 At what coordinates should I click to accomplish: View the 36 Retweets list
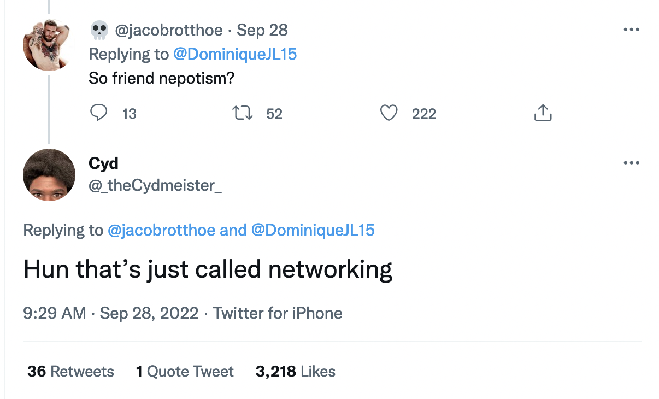pos(70,372)
